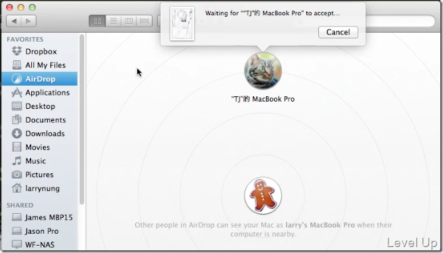Open All My Files icon
Image resolution: width=443 pixels, height=253 pixels.
(17, 65)
